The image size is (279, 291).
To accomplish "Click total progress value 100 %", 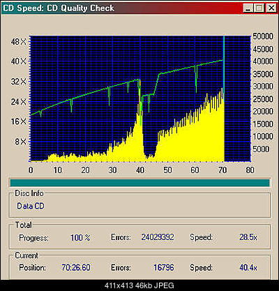I will pyautogui.click(x=80, y=237).
